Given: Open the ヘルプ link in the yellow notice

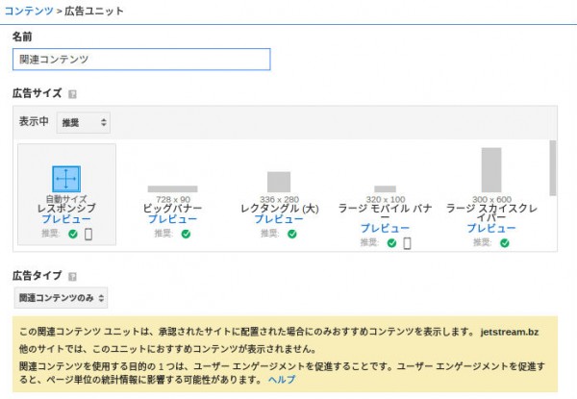Looking at the screenshot, I should [x=282, y=380].
